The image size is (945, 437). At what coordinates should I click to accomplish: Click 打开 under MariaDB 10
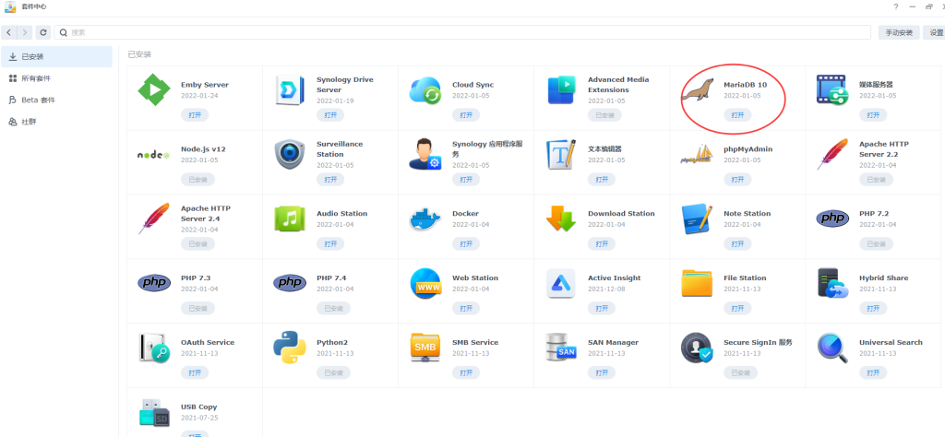point(737,115)
